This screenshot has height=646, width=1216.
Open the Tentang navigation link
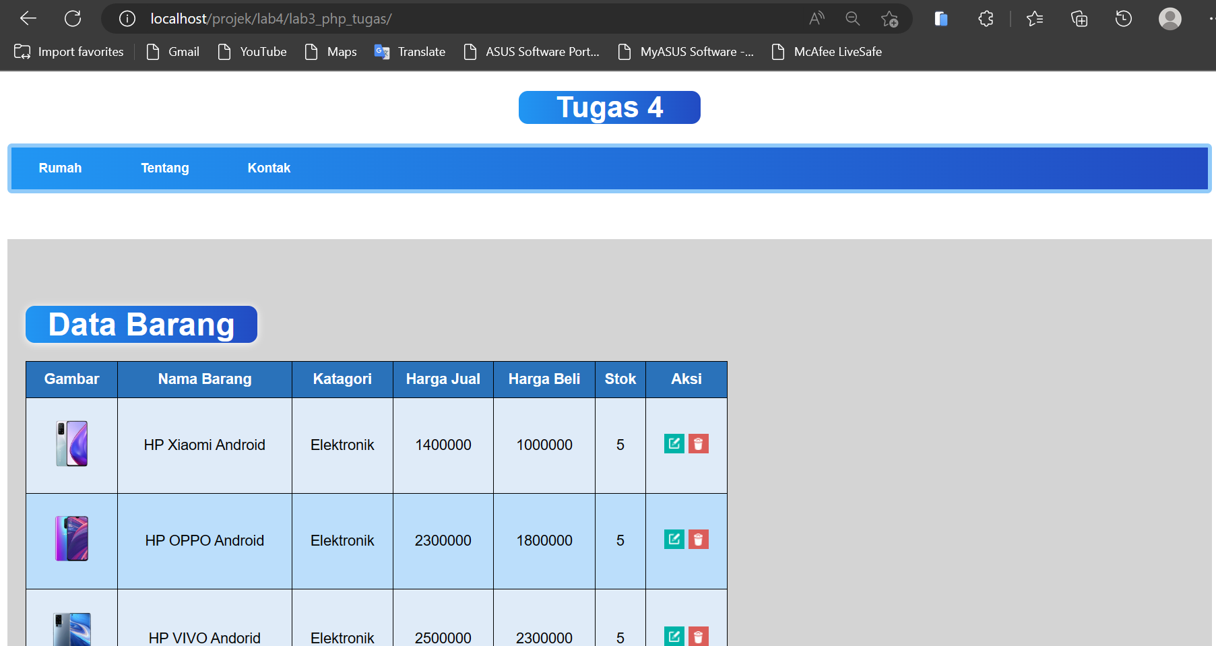pyautogui.click(x=164, y=168)
